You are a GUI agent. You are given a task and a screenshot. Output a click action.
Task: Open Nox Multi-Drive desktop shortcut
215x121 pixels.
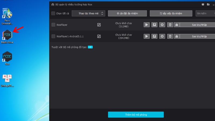[7, 37]
